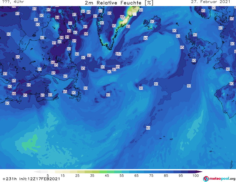Click the '35' value on the color scale
This screenshot has width=236, height=182.
(92, 176)
